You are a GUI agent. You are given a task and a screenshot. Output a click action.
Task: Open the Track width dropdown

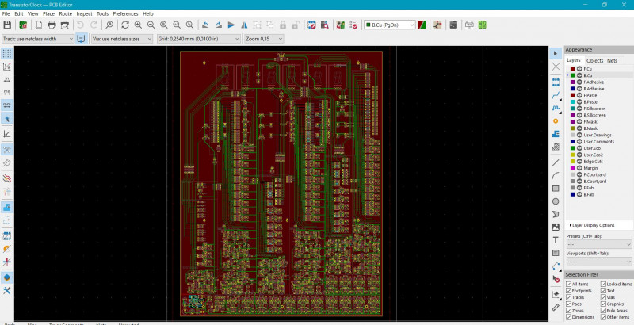click(38, 38)
